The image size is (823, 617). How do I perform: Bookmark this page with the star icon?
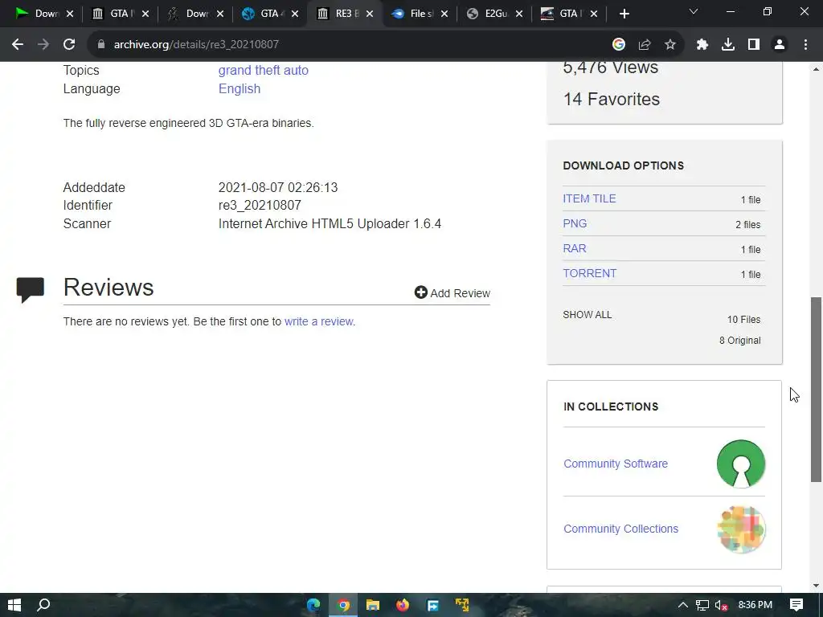click(x=670, y=45)
